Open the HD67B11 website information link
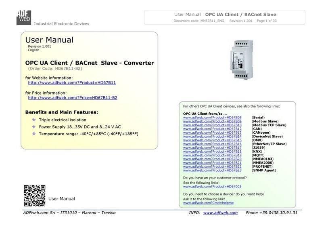Viewport: 326px width, 225px height. [x=72, y=83]
